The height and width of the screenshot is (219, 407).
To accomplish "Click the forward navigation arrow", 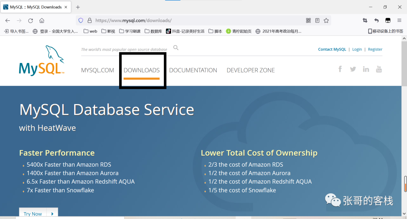I will point(19,20).
